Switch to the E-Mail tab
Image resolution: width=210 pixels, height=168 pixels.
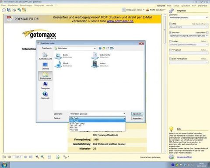tap(176, 6)
